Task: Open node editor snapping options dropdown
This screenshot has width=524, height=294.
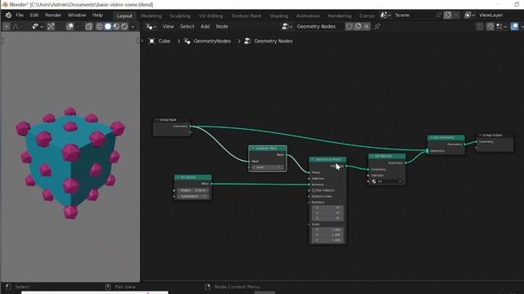Action: tap(500, 26)
